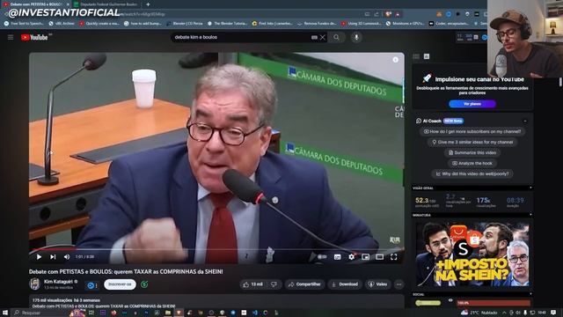
Task: Open the 'Using 3D Luminosit...' bookmark
Action: click(x=362, y=24)
